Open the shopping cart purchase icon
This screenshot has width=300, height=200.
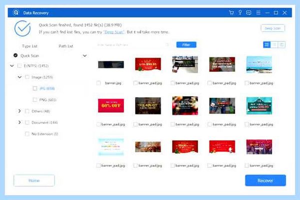coord(231,12)
